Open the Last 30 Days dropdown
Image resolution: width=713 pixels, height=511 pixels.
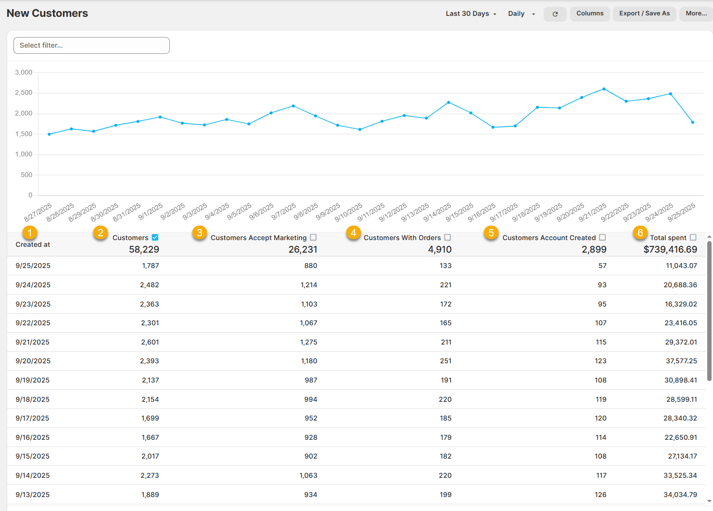(471, 13)
